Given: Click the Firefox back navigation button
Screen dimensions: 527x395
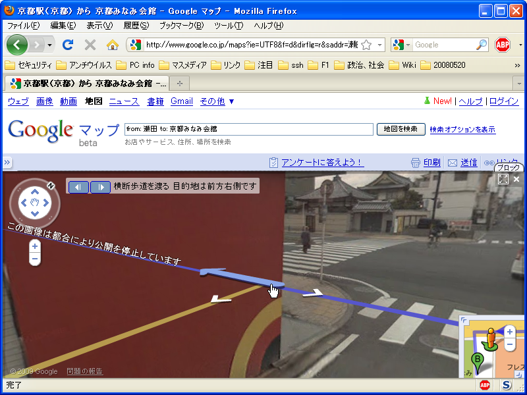Looking at the screenshot, I should coord(16,45).
